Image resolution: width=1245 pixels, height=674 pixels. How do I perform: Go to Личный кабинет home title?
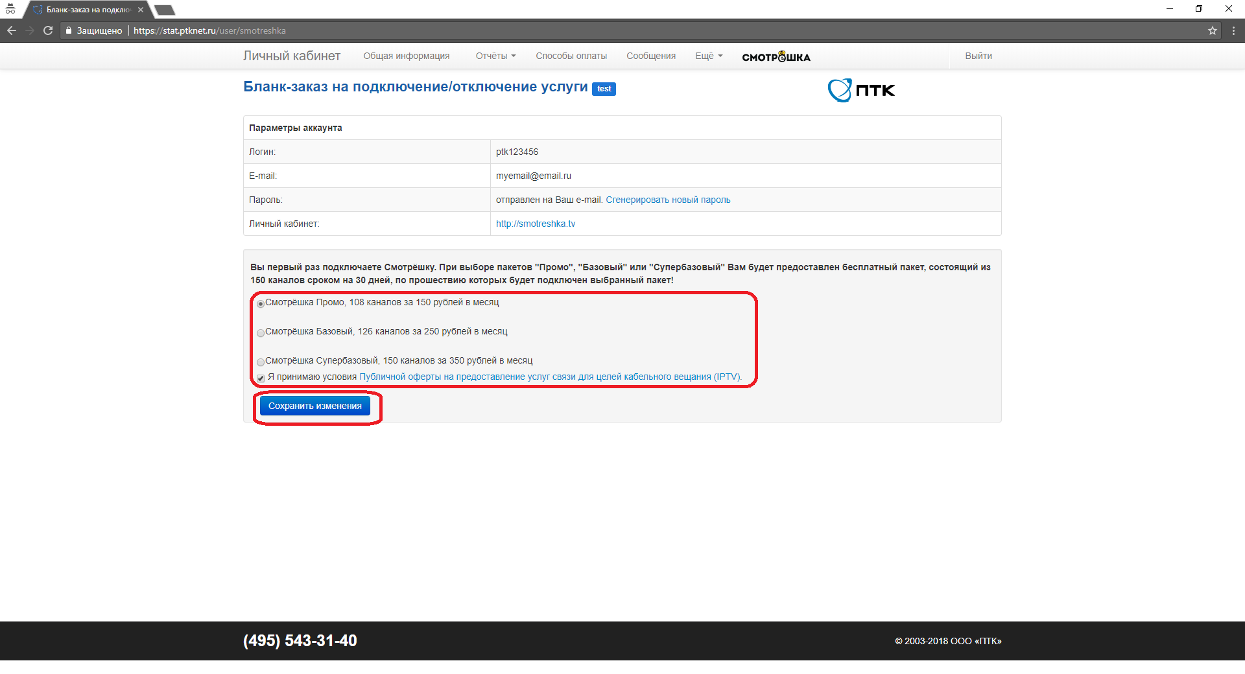pyautogui.click(x=292, y=56)
